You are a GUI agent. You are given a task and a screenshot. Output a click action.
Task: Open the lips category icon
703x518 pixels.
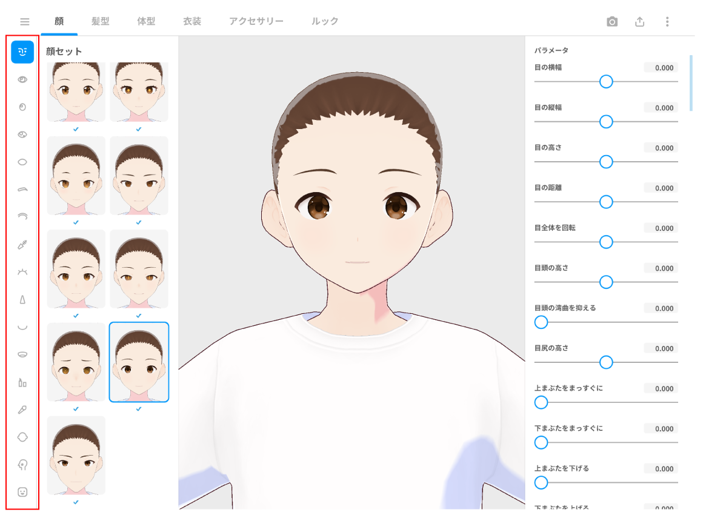tap(22, 354)
